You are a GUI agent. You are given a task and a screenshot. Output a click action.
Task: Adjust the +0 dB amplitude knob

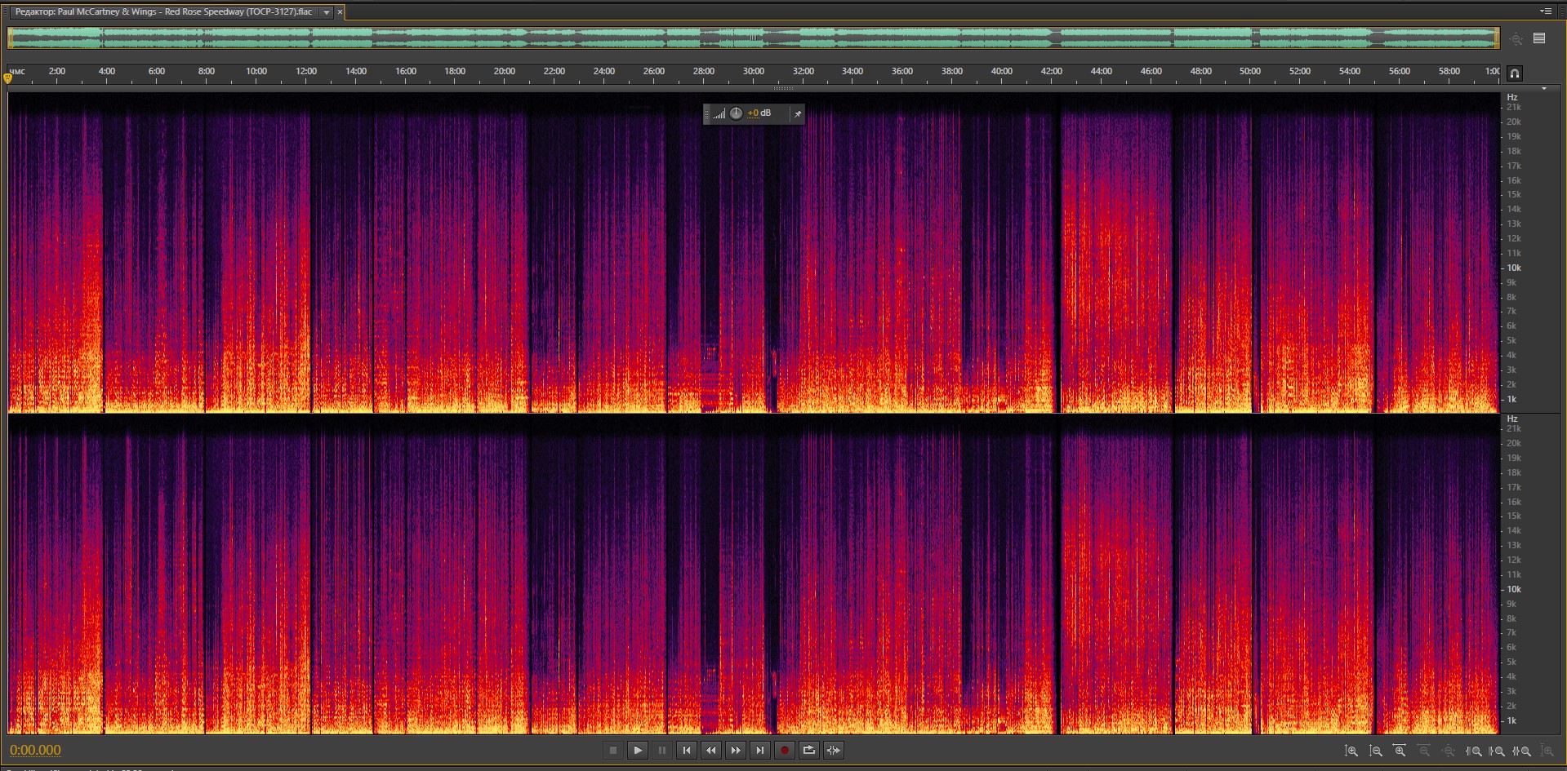tap(736, 113)
